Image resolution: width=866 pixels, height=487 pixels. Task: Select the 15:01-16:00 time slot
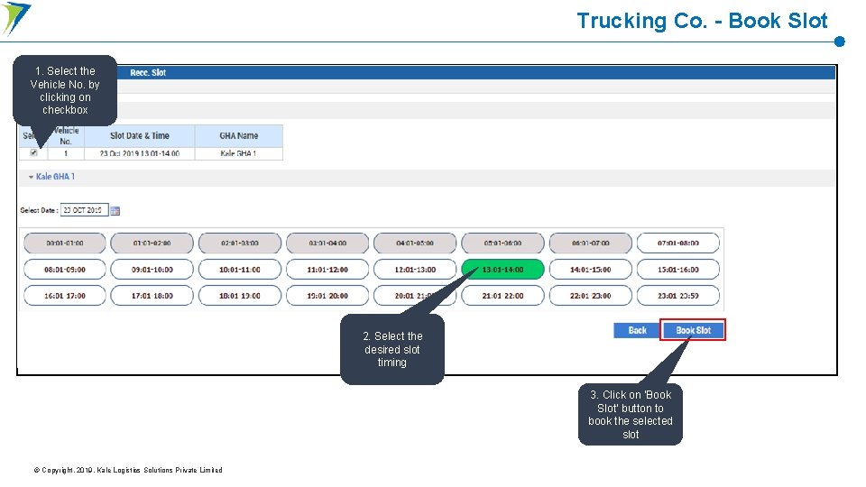click(678, 270)
